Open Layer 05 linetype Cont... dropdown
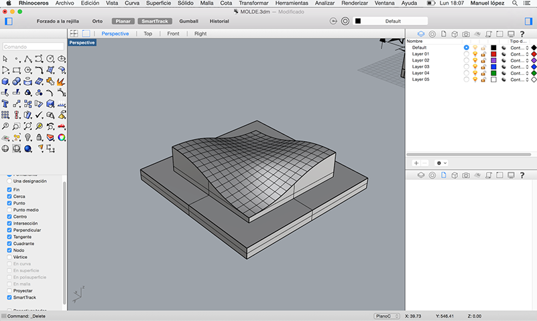The image size is (537, 321). pyautogui.click(x=520, y=80)
